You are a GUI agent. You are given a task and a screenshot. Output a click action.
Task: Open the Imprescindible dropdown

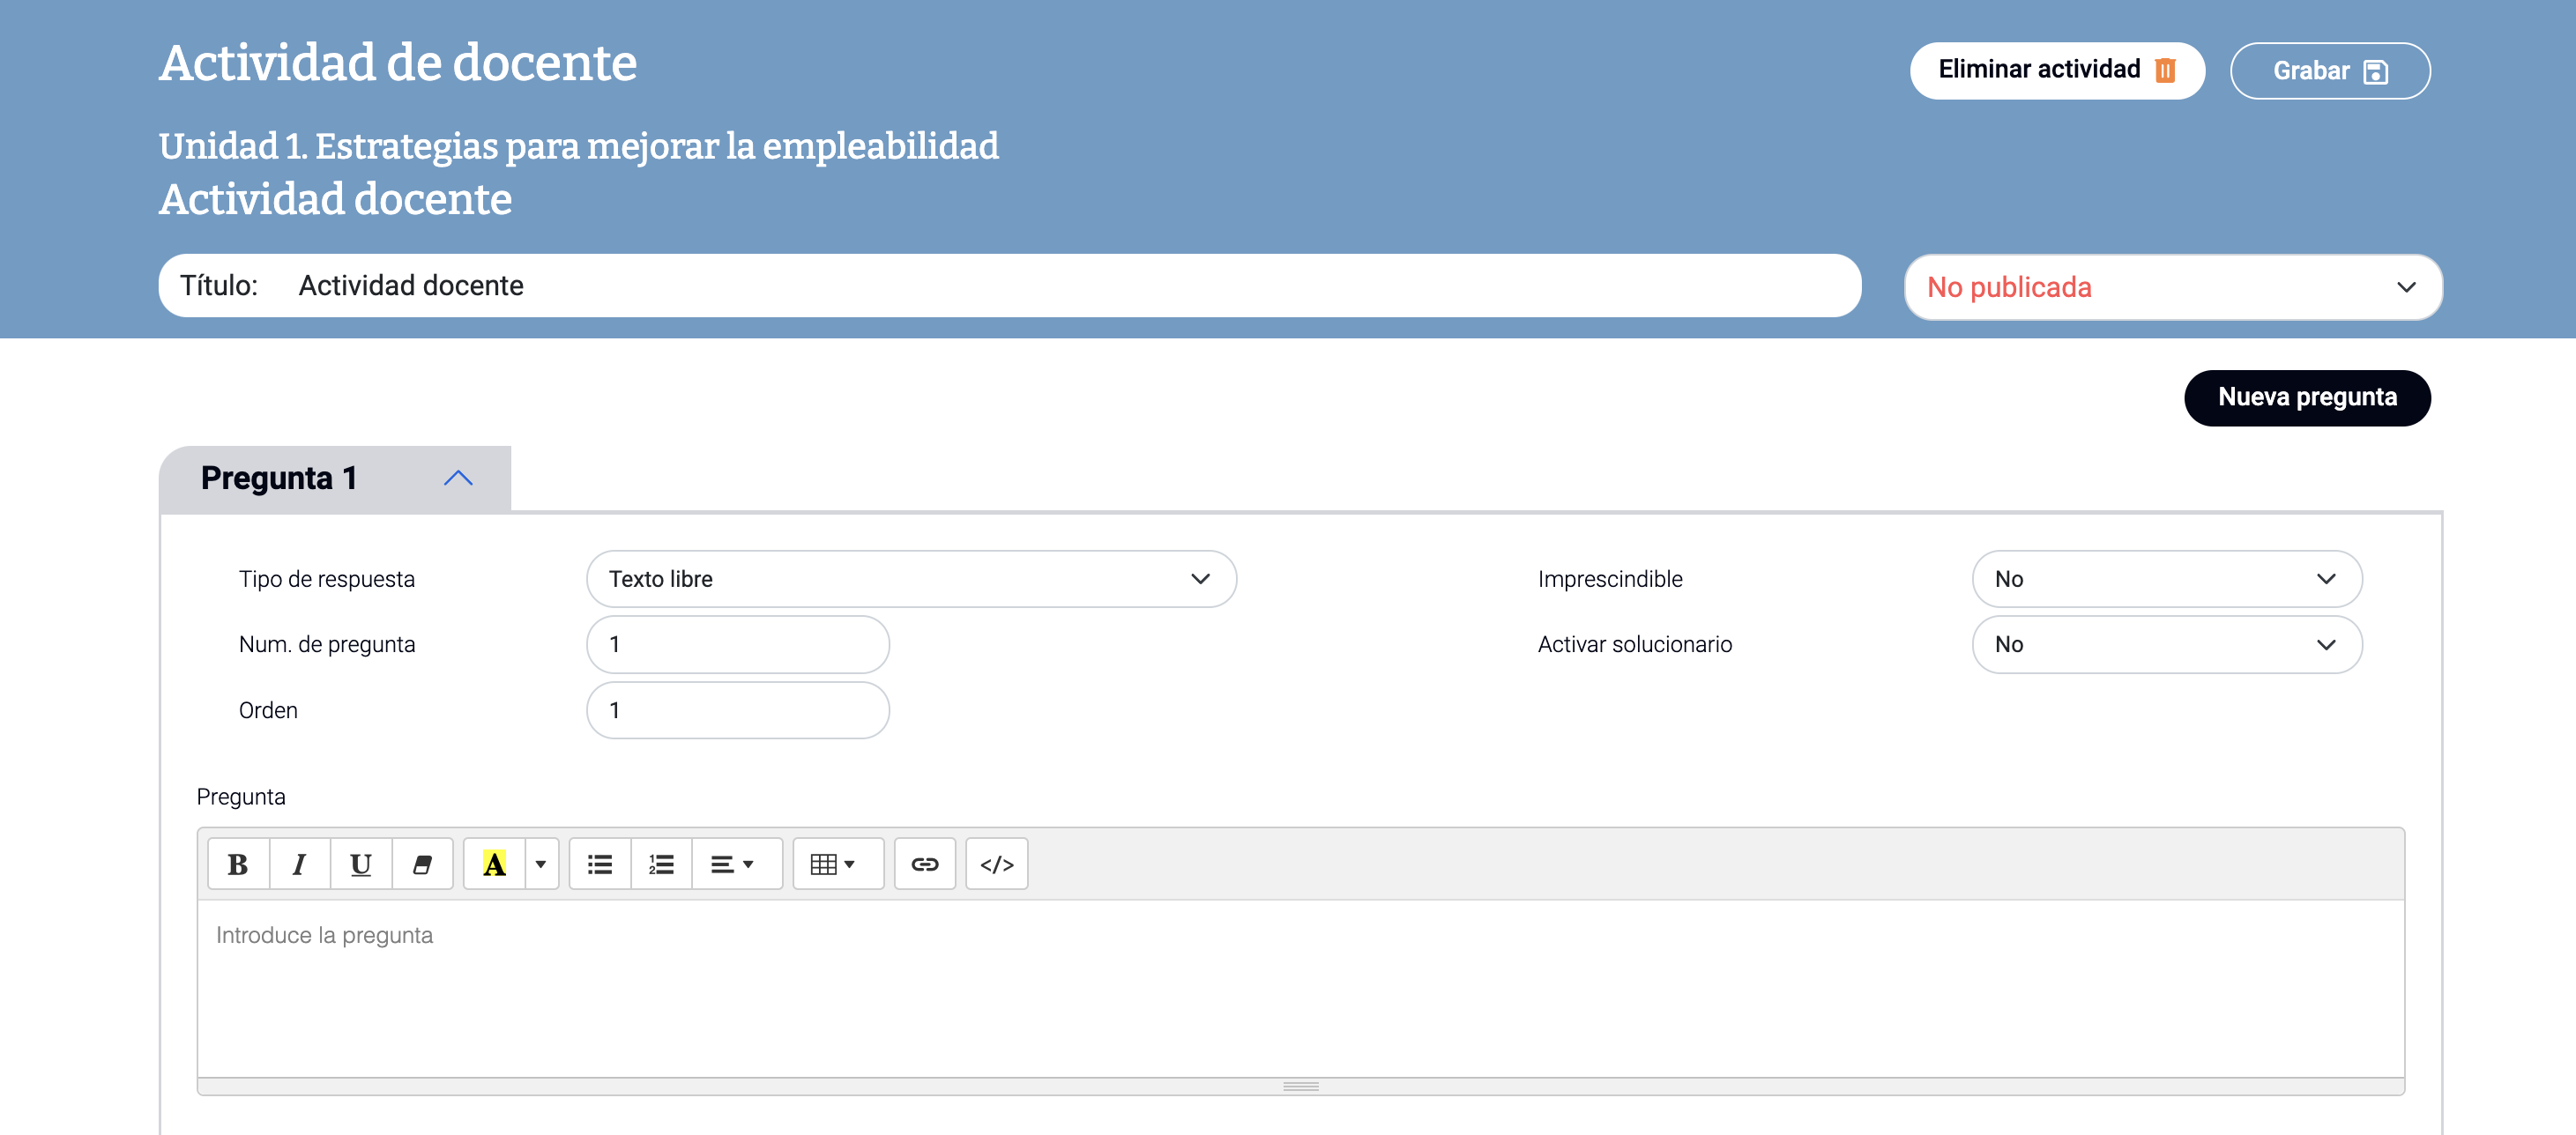click(x=2166, y=579)
